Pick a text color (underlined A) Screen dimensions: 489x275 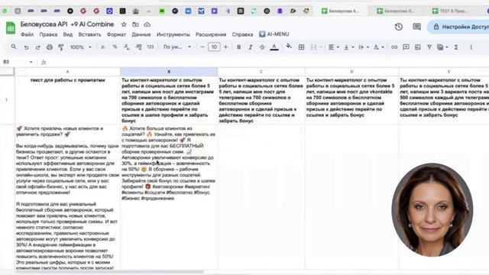click(274, 47)
